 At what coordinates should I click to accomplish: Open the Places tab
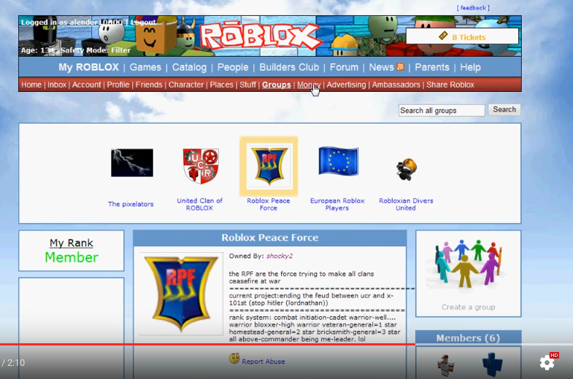click(x=221, y=85)
